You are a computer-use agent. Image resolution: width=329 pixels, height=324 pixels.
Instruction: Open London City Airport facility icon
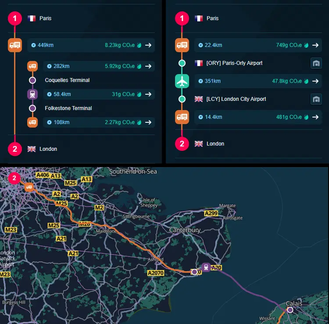coord(316,99)
